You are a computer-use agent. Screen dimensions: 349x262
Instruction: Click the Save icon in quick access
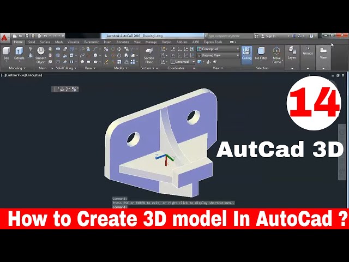click(x=27, y=36)
